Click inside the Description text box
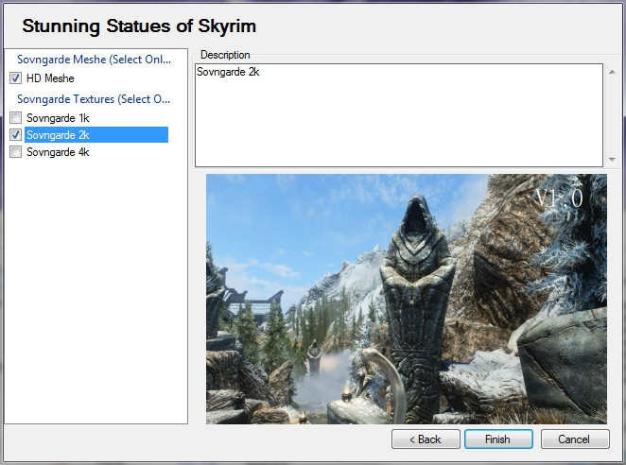Image resolution: width=626 pixels, height=465 pixels. click(399, 115)
